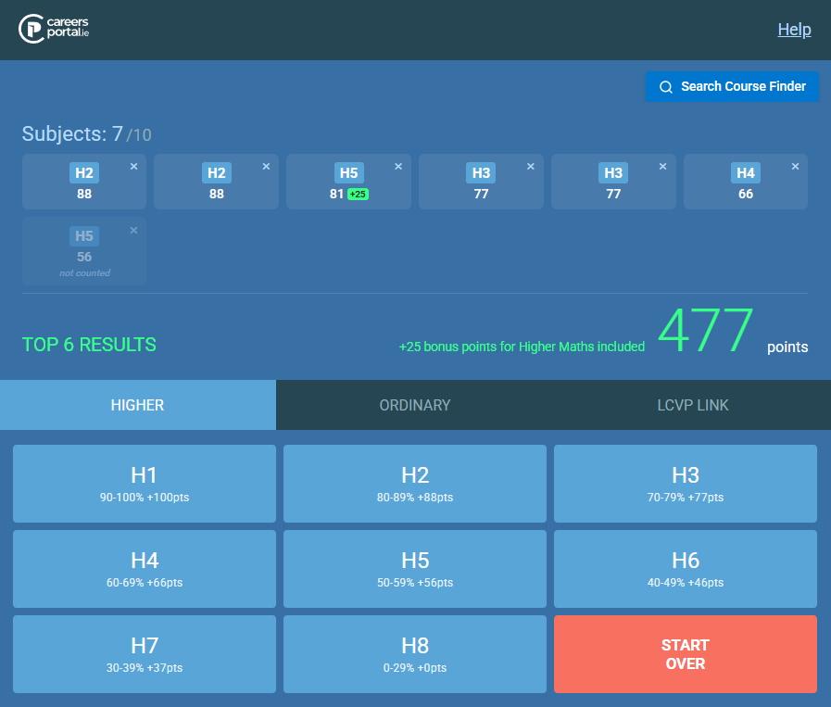Remove the H4 66 subject card
831x707 pixels.
[x=796, y=167]
